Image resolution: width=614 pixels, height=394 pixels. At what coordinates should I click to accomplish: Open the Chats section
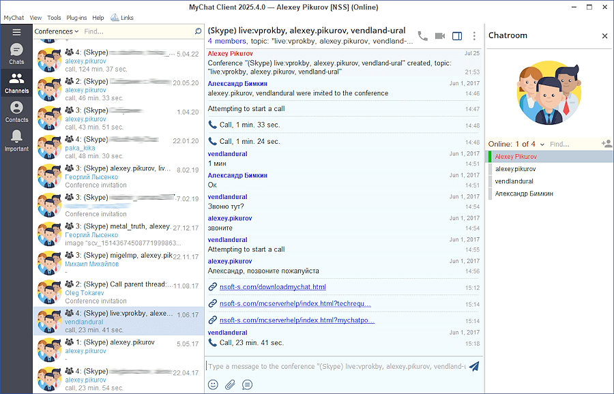pos(16,54)
